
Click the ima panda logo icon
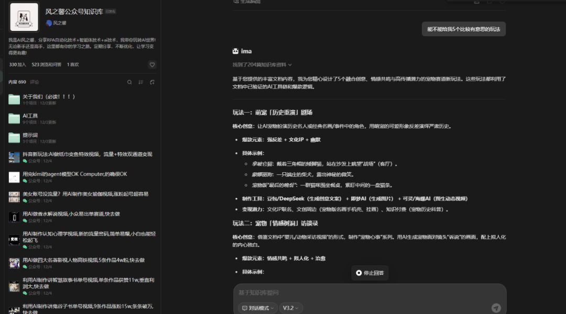pyautogui.click(x=235, y=51)
